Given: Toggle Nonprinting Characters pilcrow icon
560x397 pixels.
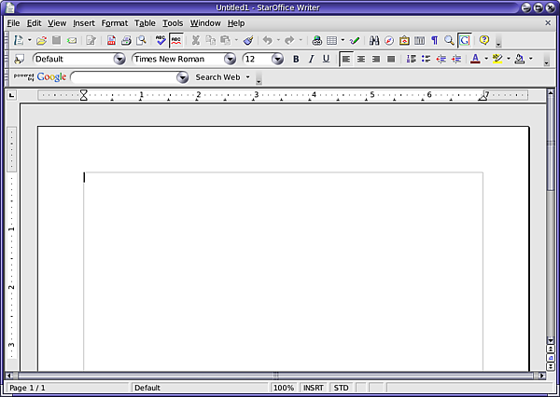Looking at the screenshot, I should pos(434,40).
